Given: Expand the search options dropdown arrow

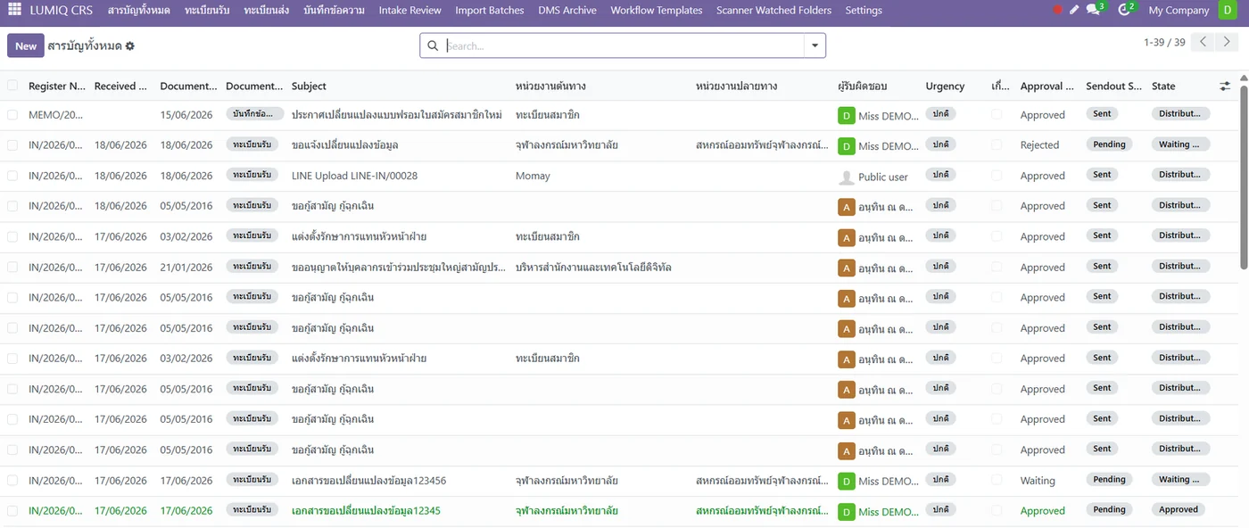Looking at the screenshot, I should (815, 45).
